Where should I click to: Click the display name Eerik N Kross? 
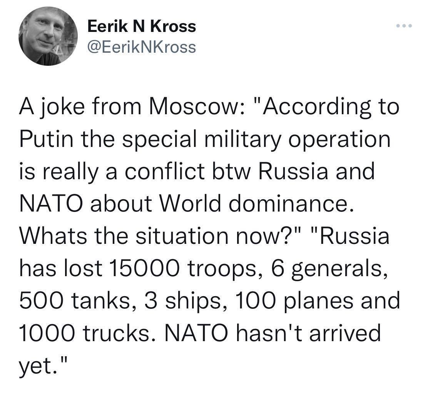tap(142, 27)
